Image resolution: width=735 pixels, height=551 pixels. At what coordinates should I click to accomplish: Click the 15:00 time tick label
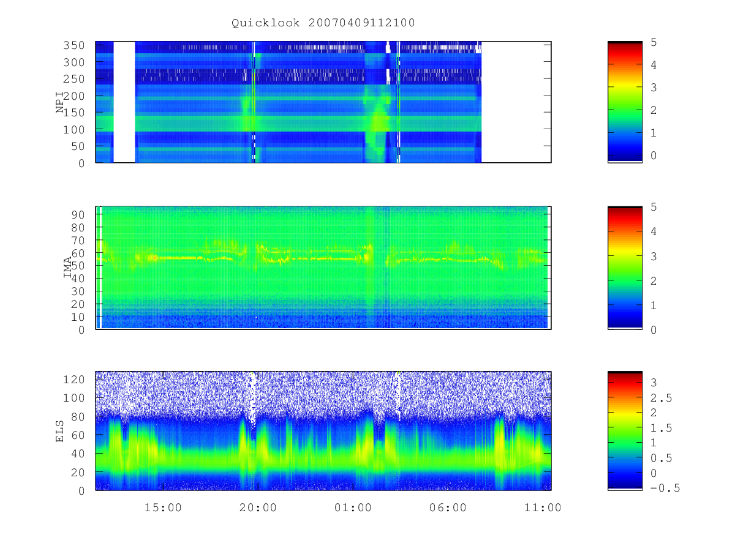pyautogui.click(x=163, y=508)
